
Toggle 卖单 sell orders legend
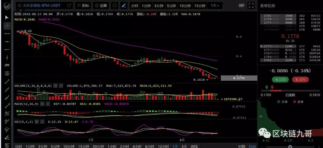(x=298, y=102)
